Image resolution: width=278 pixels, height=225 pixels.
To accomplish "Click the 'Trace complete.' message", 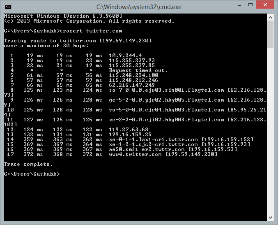I will click(28, 164).
